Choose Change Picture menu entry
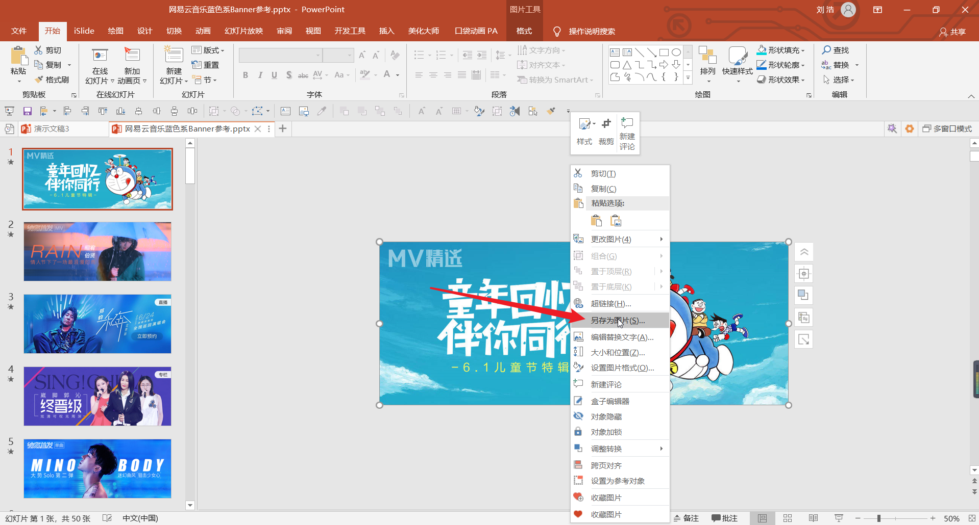 point(620,239)
